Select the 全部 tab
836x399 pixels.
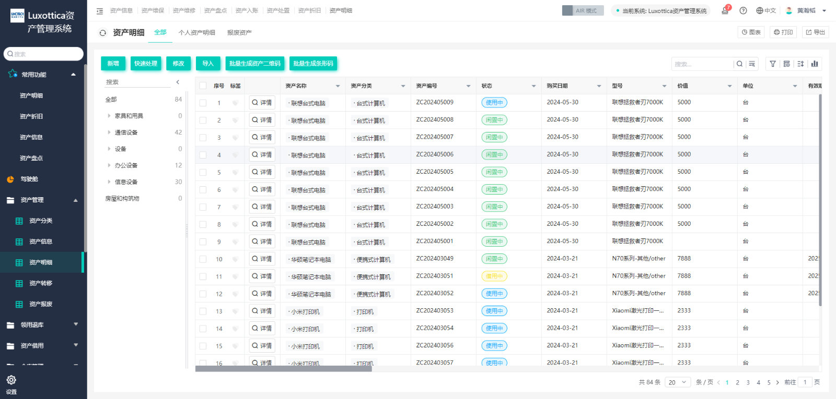(160, 32)
